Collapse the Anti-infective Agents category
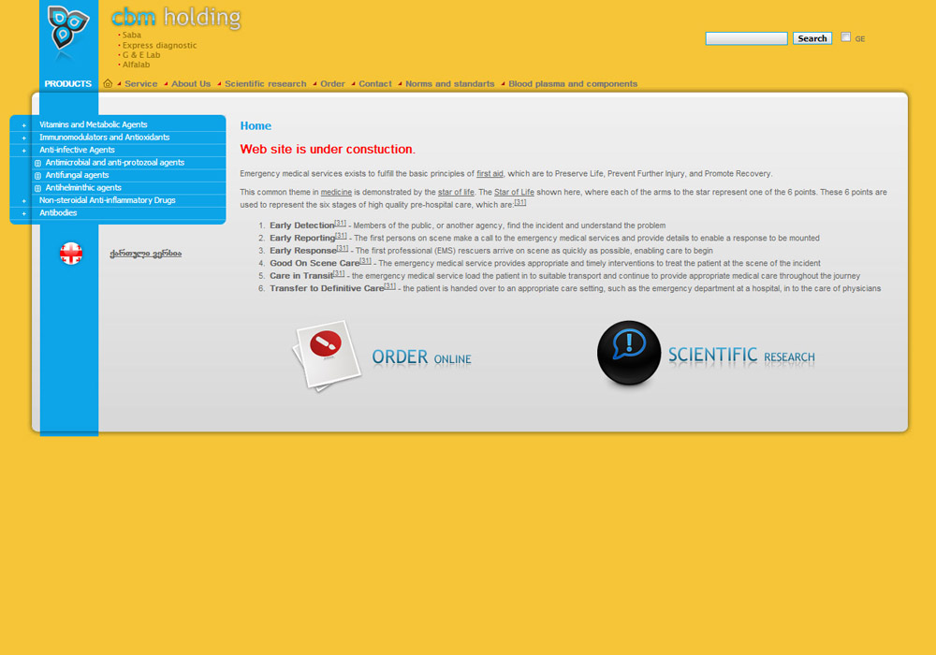936x655 pixels. [x=24, y=151]
